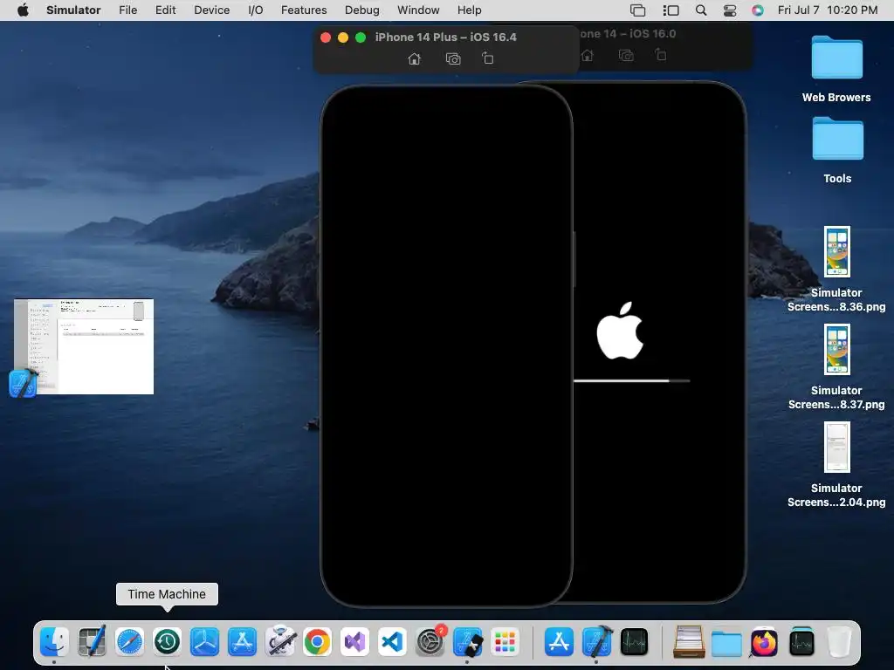Viewport: 894px width, 670px height.
Task: Click the black iPhone 14 Plus screen
Action: click(446, 346)
